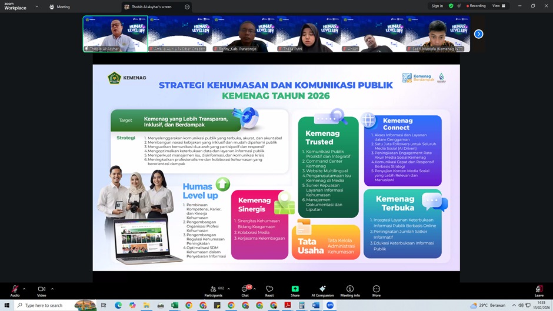The height and width of the screenshot is (311, 553).
Task: Open the Chat panel
Action: [245, 289]
